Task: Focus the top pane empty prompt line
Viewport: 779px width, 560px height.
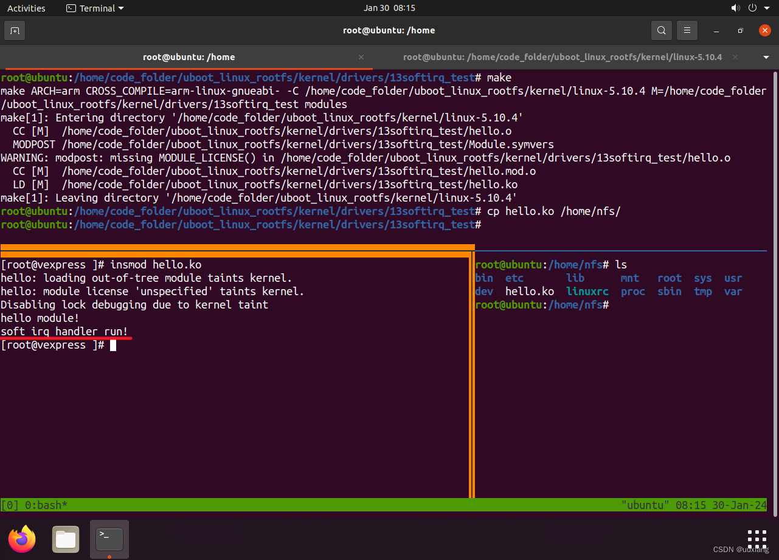Action: (x=241, y=224)
